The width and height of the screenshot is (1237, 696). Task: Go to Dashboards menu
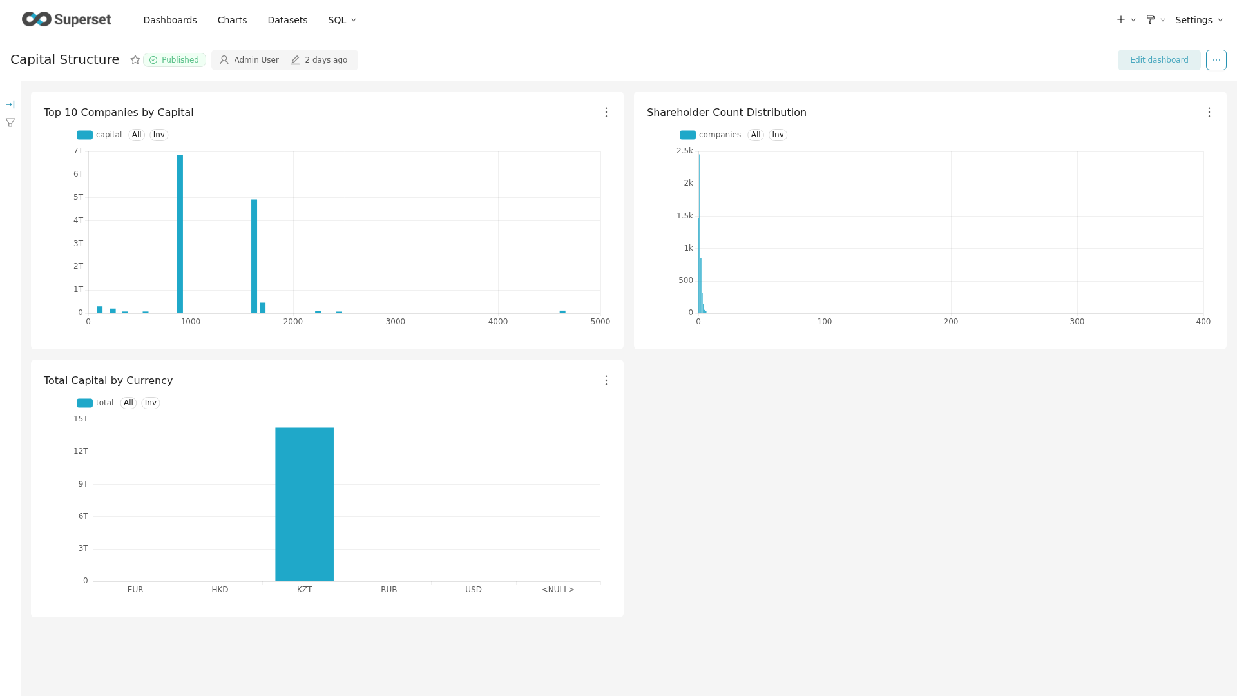click(x=170, y=20)
